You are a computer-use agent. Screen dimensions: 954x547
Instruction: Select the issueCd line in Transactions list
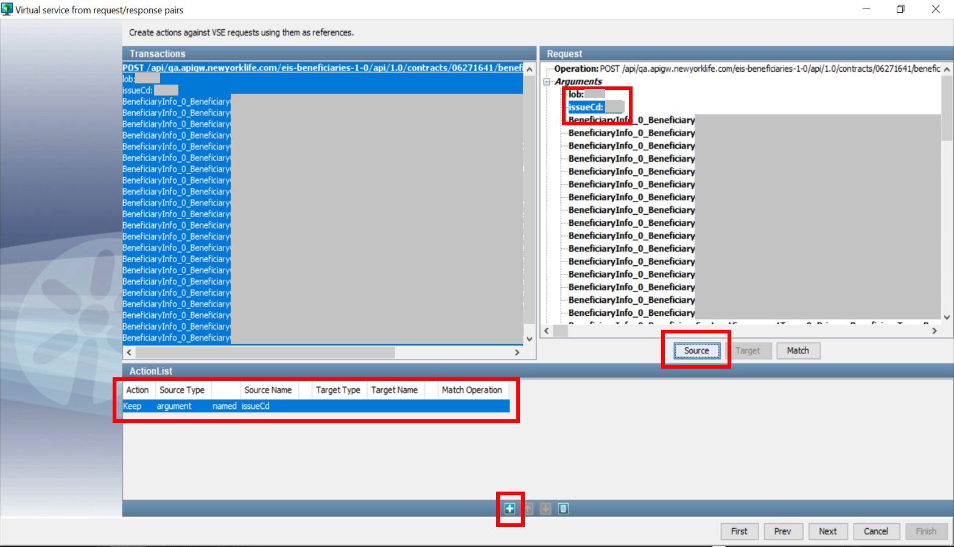323,90
